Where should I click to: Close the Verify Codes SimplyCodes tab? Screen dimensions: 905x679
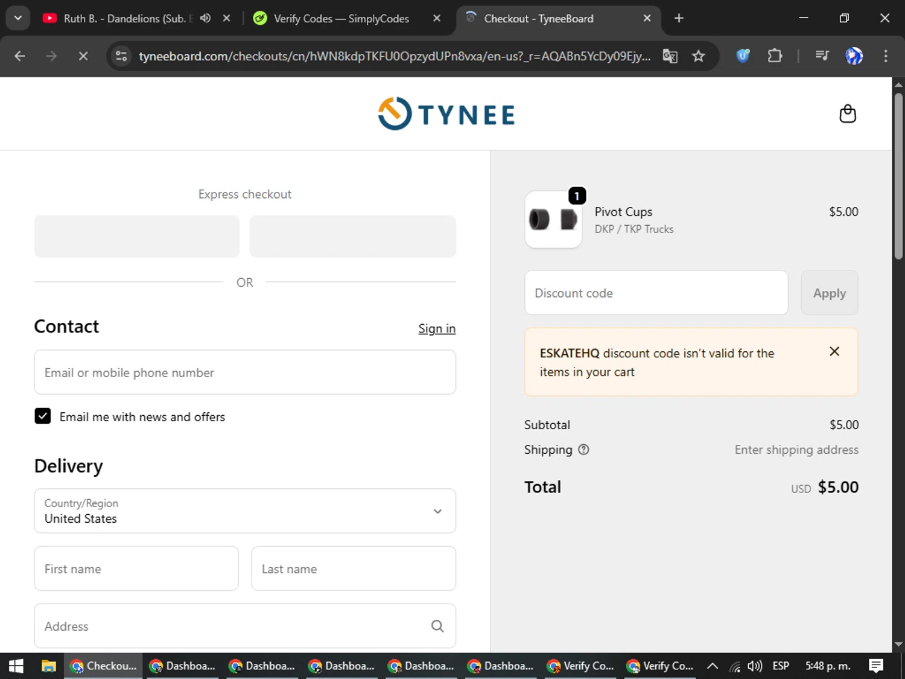(437, 18)
